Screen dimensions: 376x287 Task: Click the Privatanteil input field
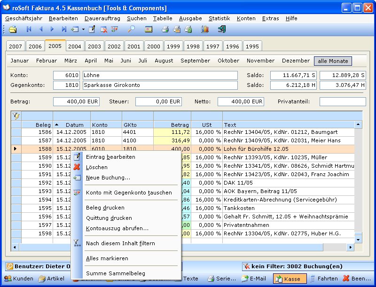coord(342,102)
